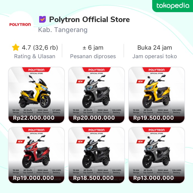Open the Polytron Official Store name link
This screenshot has height=193, width=193.
tap(90, 20)
